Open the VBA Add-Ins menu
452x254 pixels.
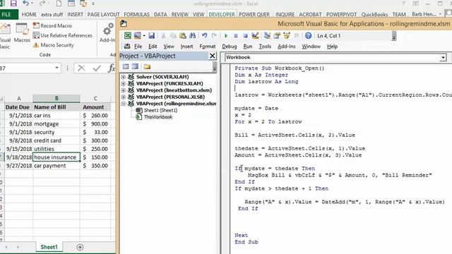[286, 47]
